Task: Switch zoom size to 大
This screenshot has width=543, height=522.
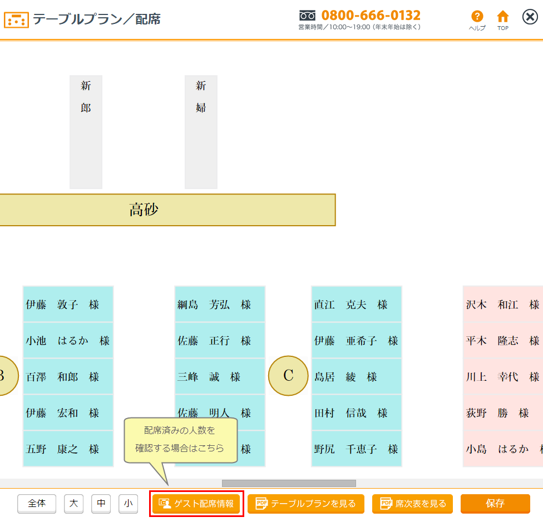Action: (x=73, y=504)
